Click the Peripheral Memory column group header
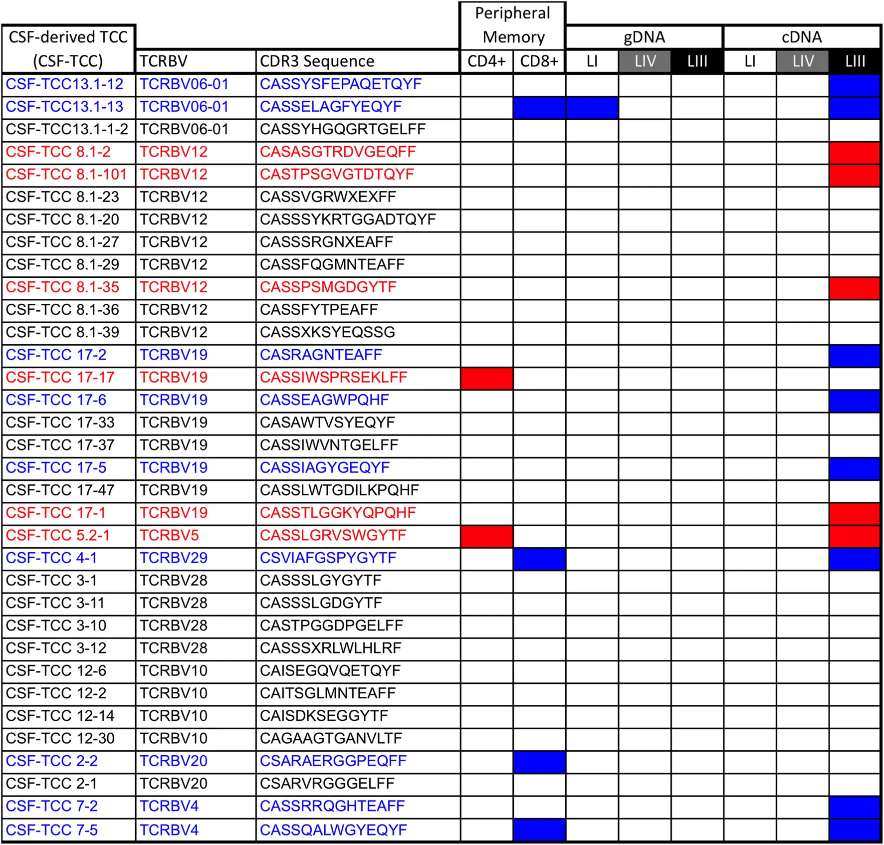Screen dimensions: 884x845 512,25
